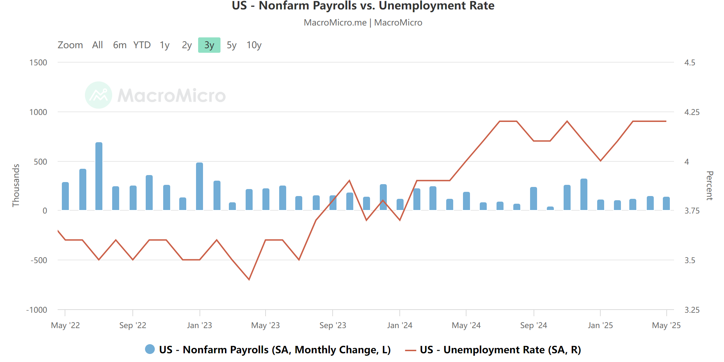
Task: Select the All zoom range
Action: click(97, 45)
